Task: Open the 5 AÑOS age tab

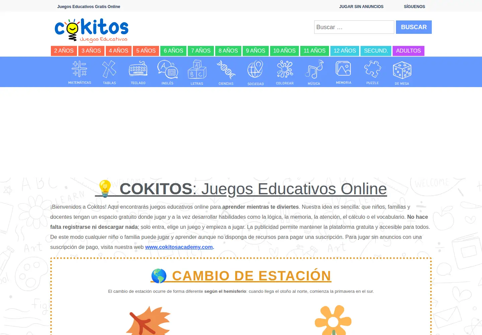Action: [146, 51]
